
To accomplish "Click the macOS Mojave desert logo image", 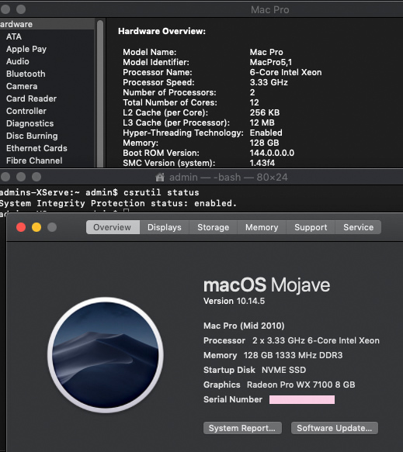I will click(106, 355).
